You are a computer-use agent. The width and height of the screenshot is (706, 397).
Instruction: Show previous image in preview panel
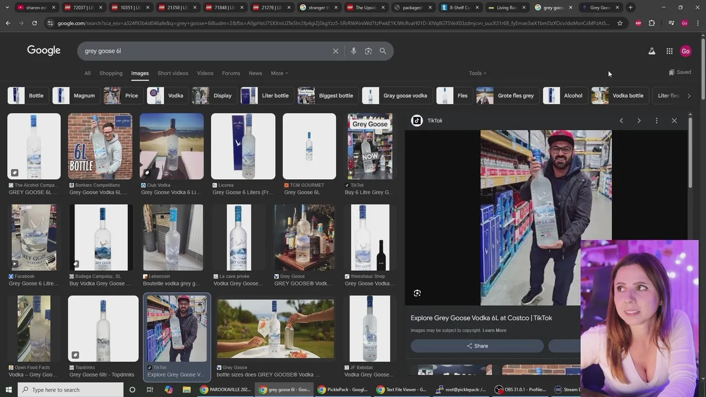click(x=621, y=120)
